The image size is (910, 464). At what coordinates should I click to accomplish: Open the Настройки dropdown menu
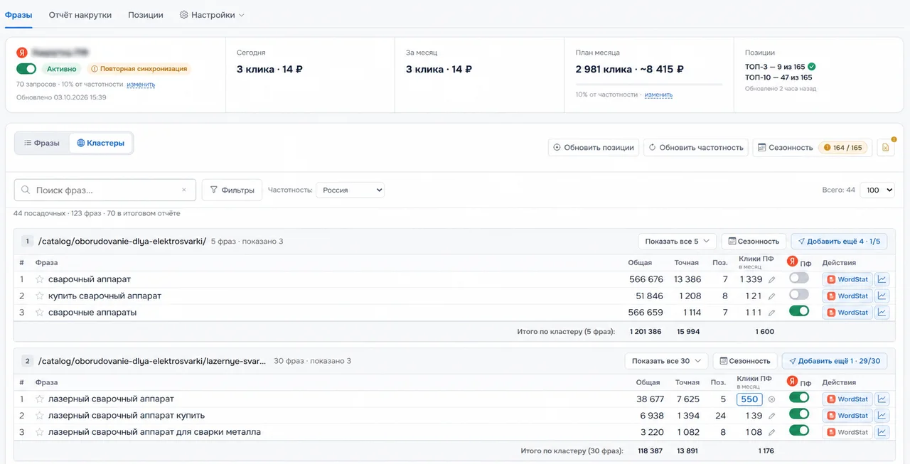point(212,15)
